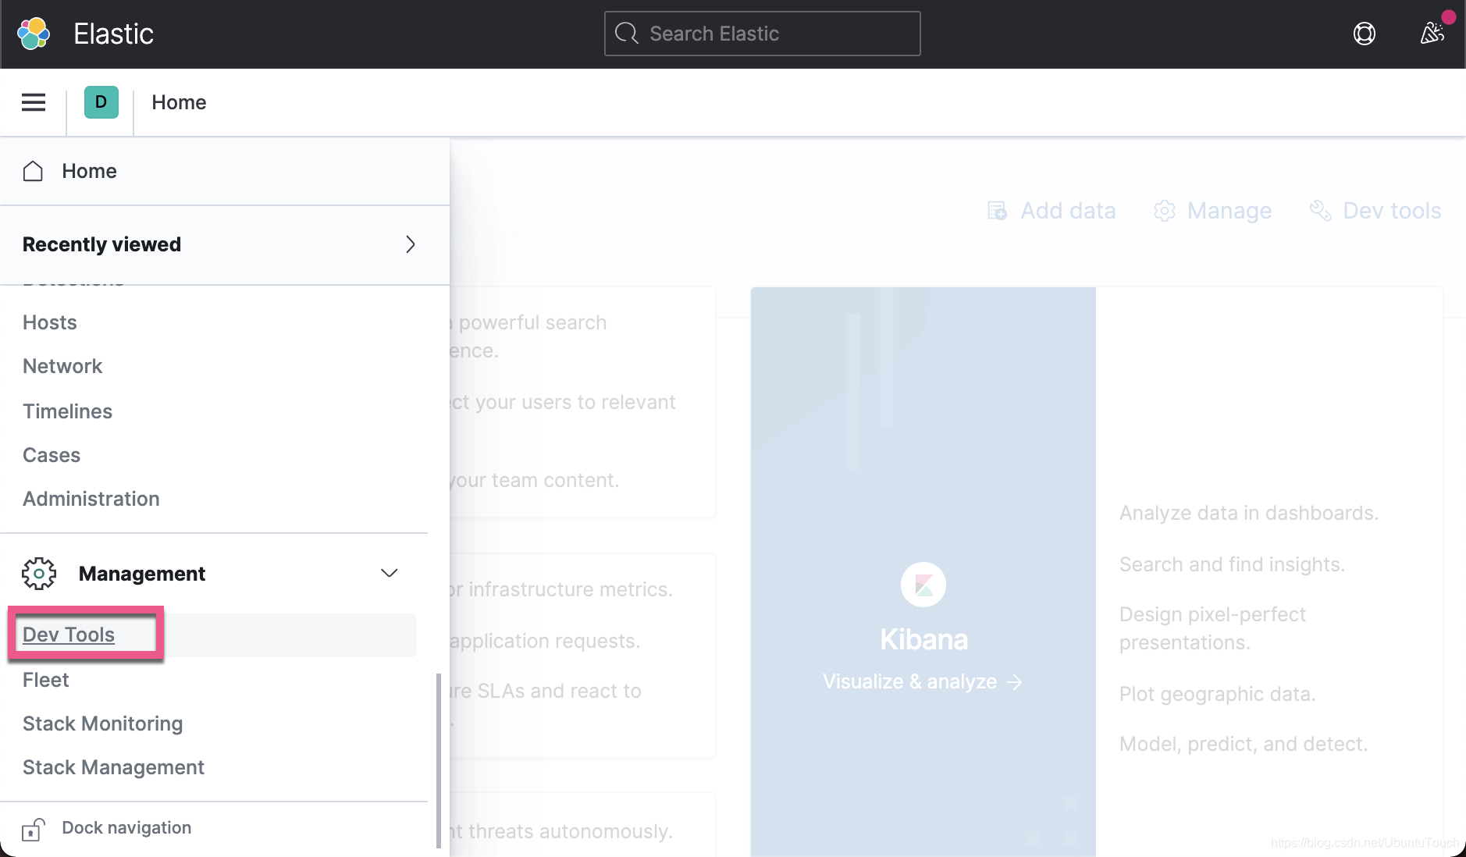Click 'Model, predict, and detect.' text
The width and height of the screenshot is (1466, 857).
point(1244,744)
